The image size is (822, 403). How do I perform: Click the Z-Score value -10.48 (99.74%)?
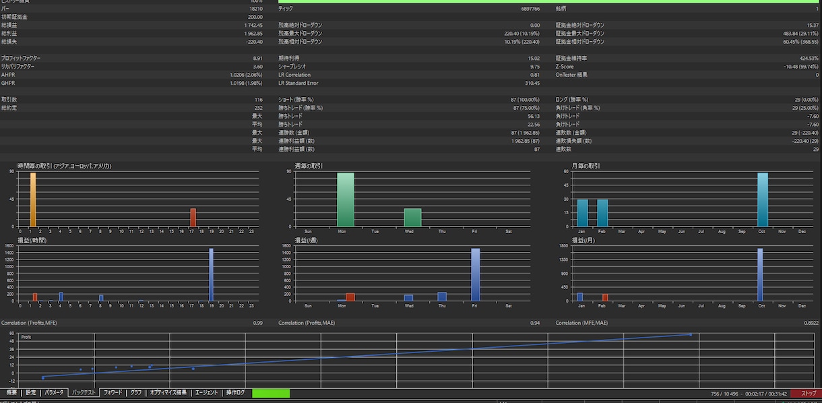800,67
